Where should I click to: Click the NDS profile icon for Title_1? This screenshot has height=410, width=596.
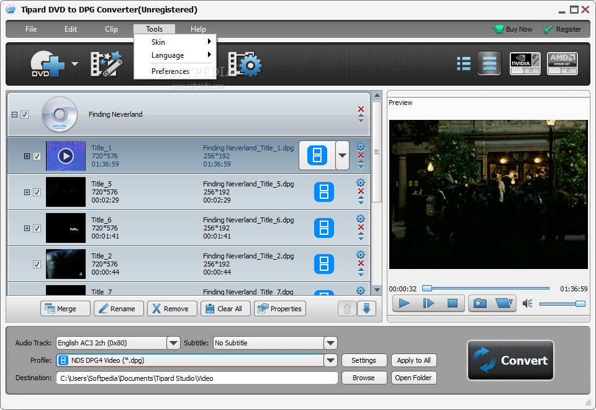(x=317, y=155)
